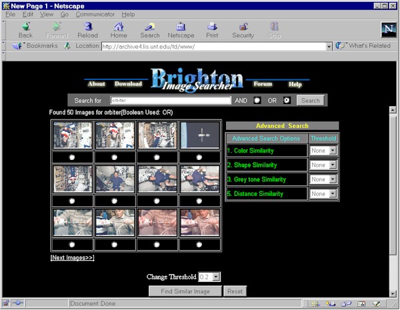Select radio under space station image

coord(199,157)
